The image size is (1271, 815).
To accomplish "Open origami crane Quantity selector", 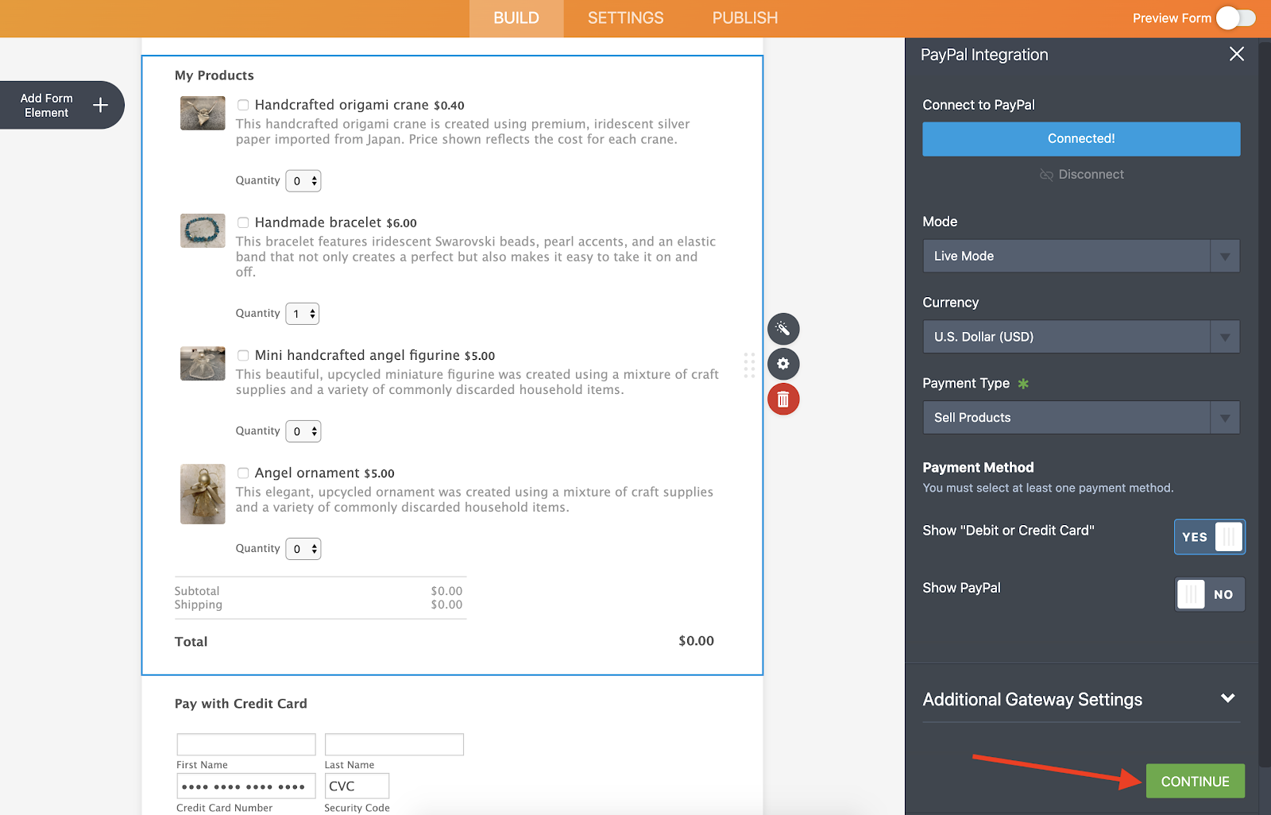I will [303, 181].
